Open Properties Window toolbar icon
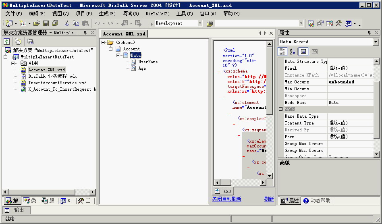 click(x=320, y=23)
